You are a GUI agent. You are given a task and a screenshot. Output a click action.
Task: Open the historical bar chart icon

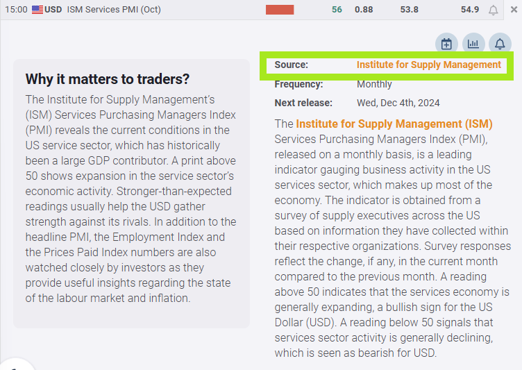pyautogui.click(x=473, y=44)
